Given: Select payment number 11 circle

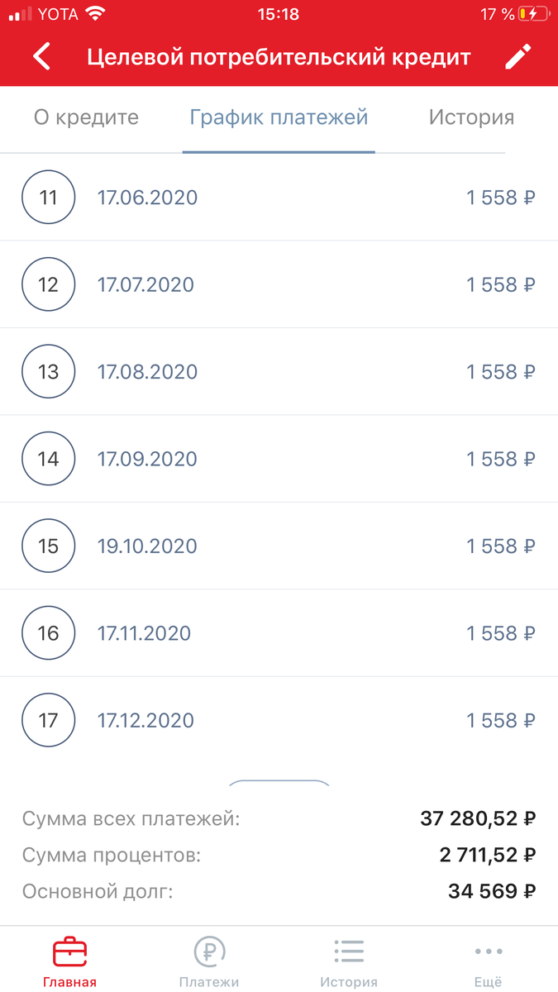Looking at the screenshot, I should tap(48, 198).
